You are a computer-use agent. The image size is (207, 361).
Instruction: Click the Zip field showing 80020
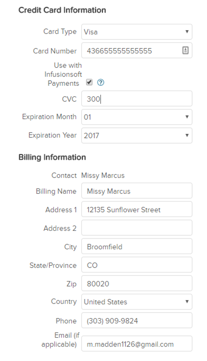pos(137,283)
